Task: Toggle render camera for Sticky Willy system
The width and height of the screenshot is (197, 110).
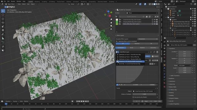Action: (157, 24)
